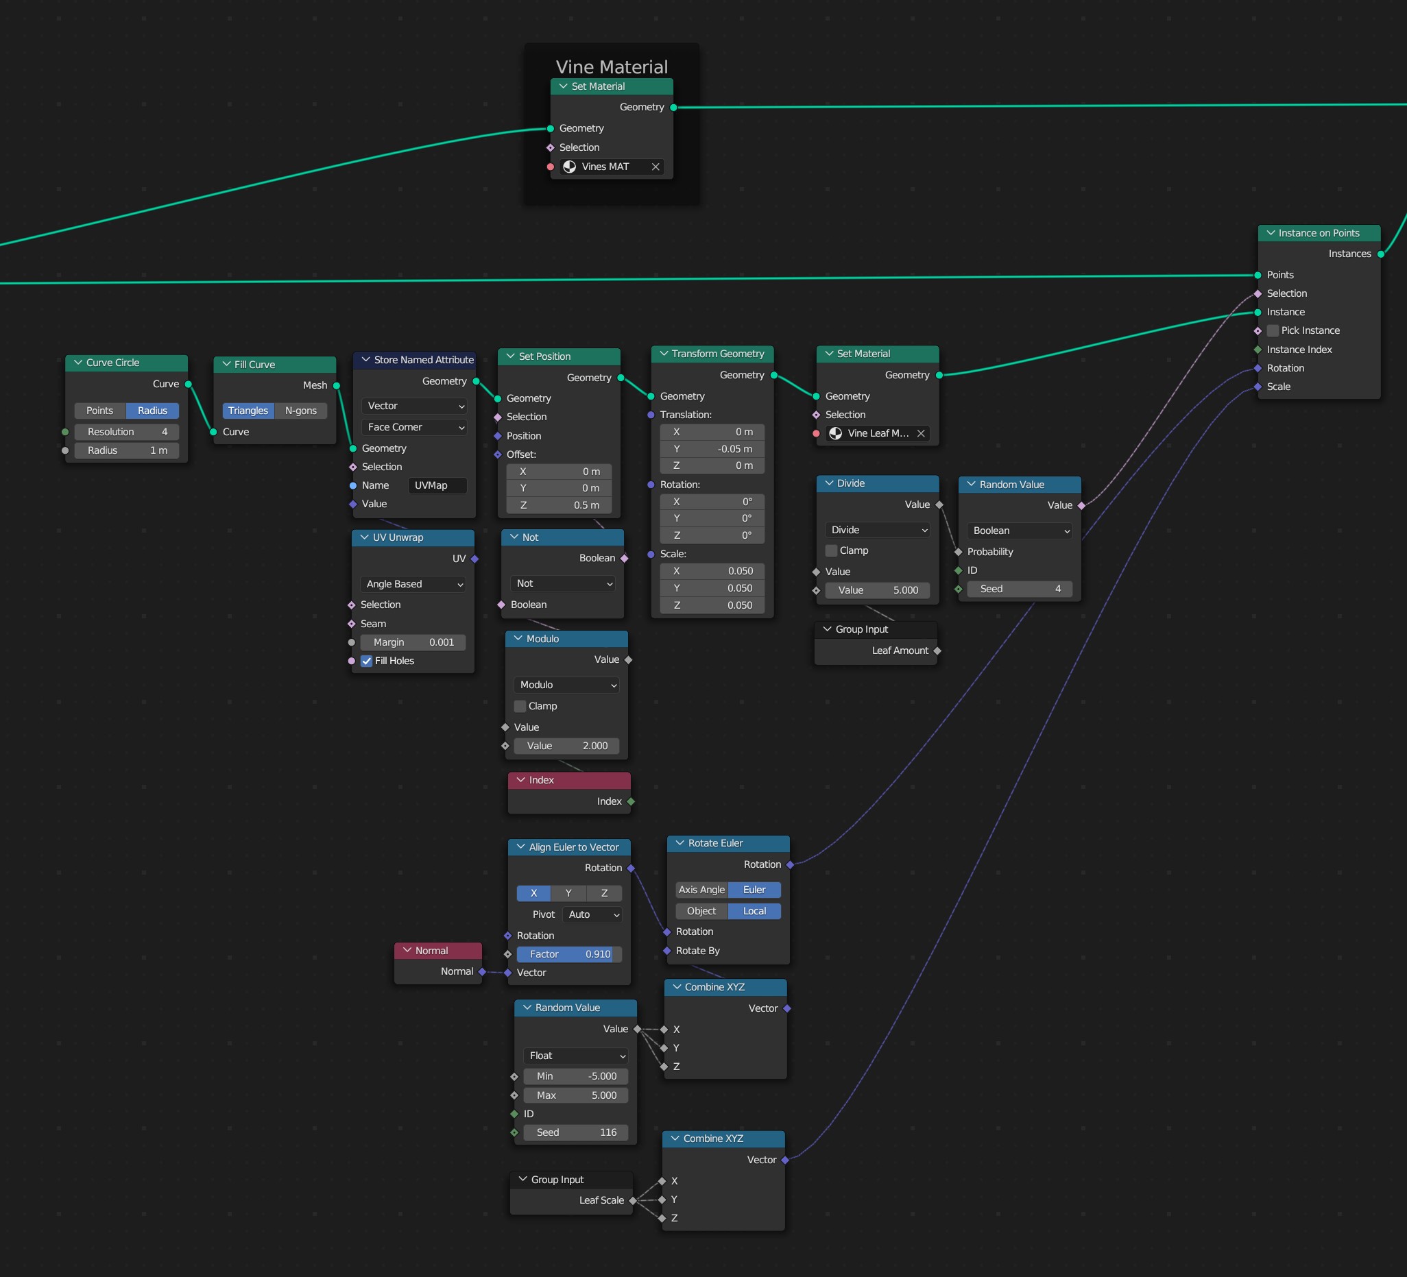The image size is (1407, 1277).
Task: Choose Triangles fill mode in Fill Curve
Action: tap(248, 411)
